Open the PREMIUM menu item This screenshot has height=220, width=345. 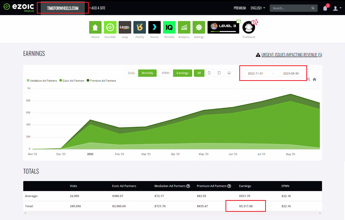click(x=240, y=8)
